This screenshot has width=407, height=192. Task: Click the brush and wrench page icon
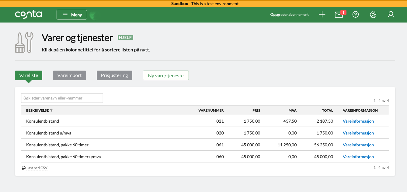24,43
